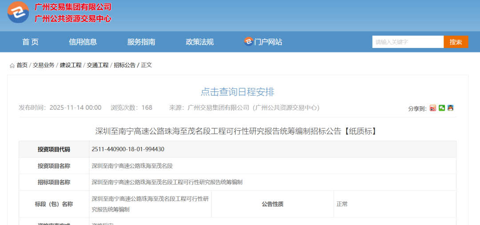The width and height of the screenshot is (480, 225).
Task: Go to 交易业务 in the breadcrumb
Action: pyautogui.click(x=44, y=65)
